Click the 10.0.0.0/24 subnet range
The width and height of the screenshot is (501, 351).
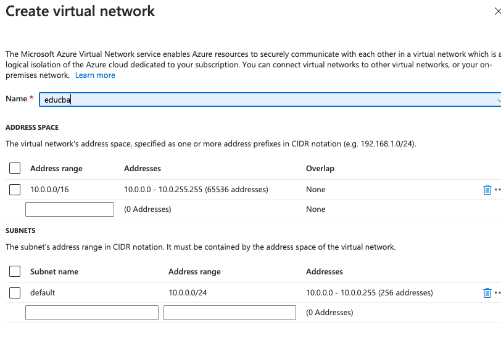pyautogui.click(x=188, y=292)
